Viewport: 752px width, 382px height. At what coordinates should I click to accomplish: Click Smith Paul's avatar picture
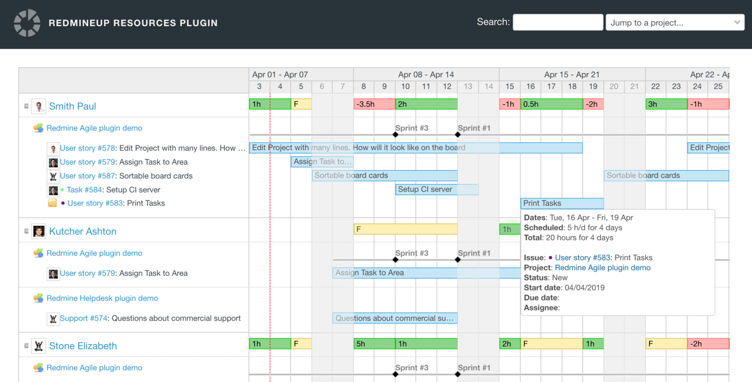[38, 106]
